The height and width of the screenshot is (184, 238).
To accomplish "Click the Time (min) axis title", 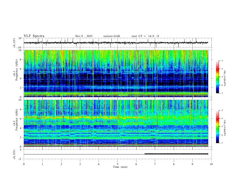I will point(120,167).
